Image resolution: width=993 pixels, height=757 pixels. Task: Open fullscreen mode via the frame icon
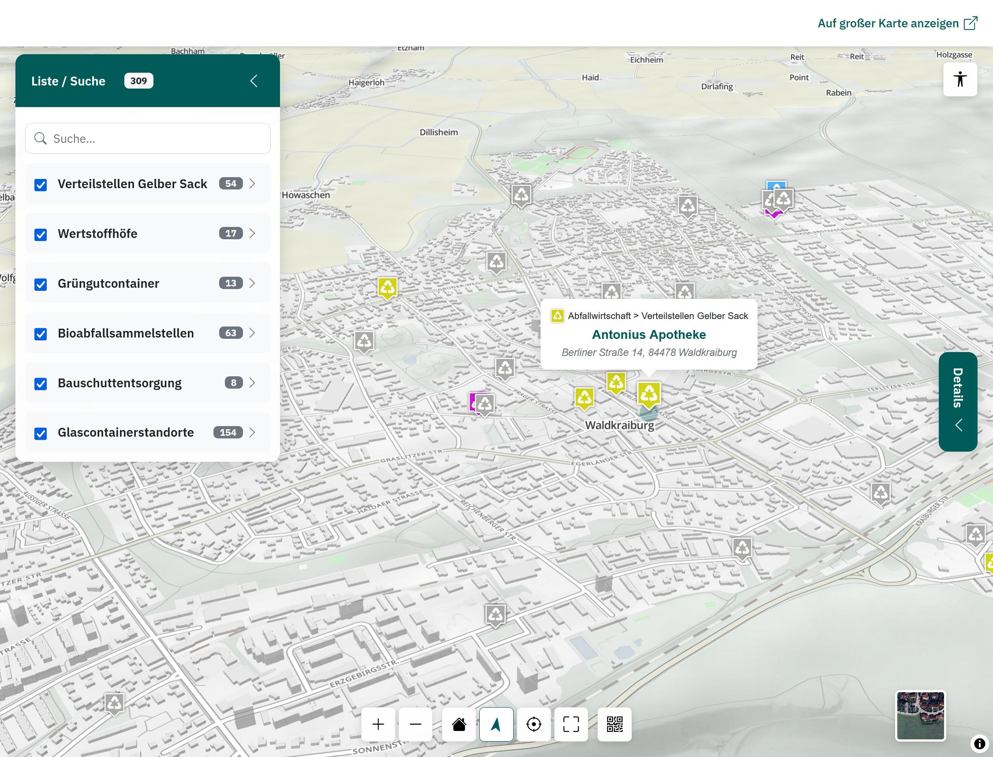[571, 724]
